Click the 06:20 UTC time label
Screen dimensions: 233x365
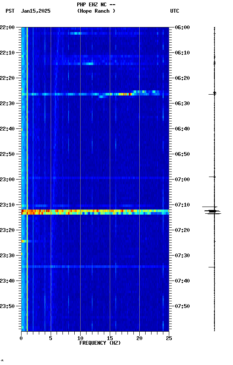(x=182, y=78)
